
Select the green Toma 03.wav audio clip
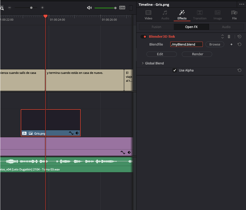(x=67, y=165)
